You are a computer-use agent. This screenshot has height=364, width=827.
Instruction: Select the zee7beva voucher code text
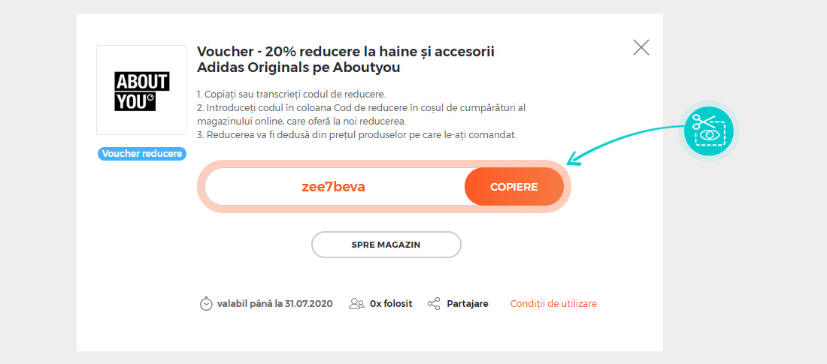[333, 187]
